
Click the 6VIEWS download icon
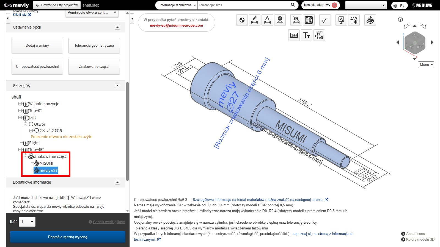319,35
